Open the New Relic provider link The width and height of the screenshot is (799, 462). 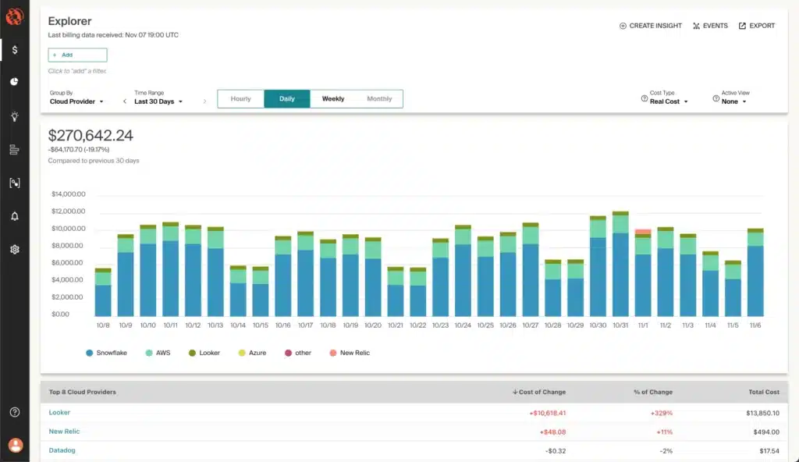click(x=64, y=432)
